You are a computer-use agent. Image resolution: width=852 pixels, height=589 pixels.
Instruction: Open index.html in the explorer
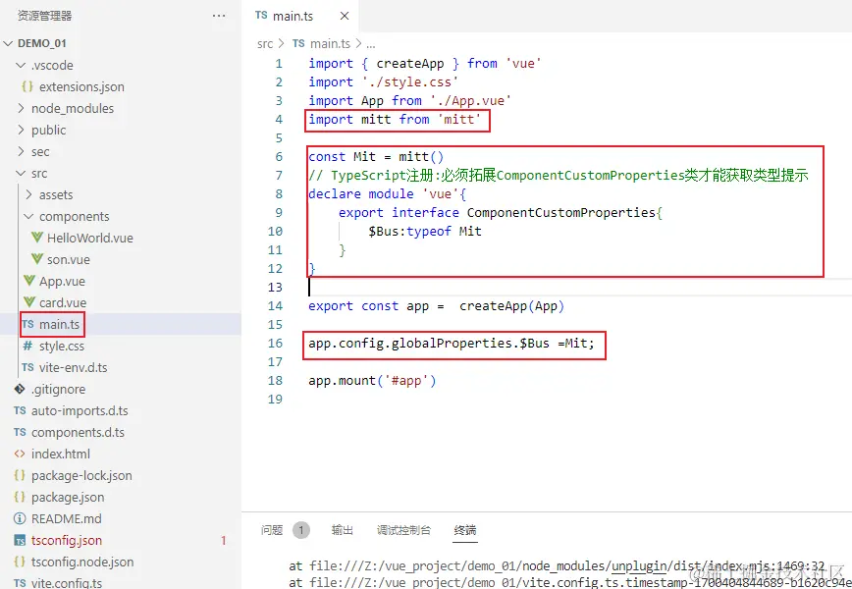point(61,454)
